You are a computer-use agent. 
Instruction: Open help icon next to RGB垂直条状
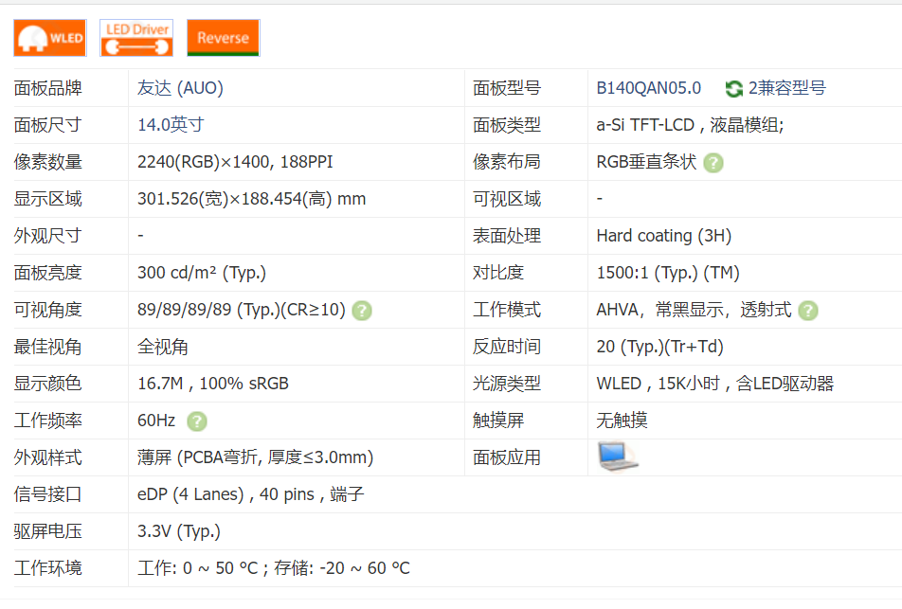713,163
